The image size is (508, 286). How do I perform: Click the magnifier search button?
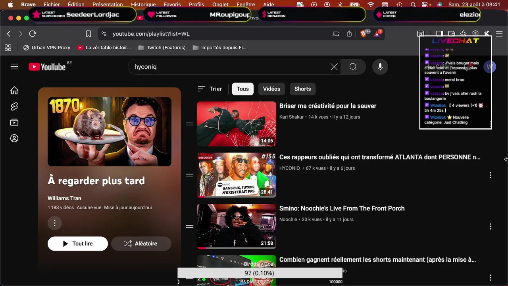coord(353,67)
